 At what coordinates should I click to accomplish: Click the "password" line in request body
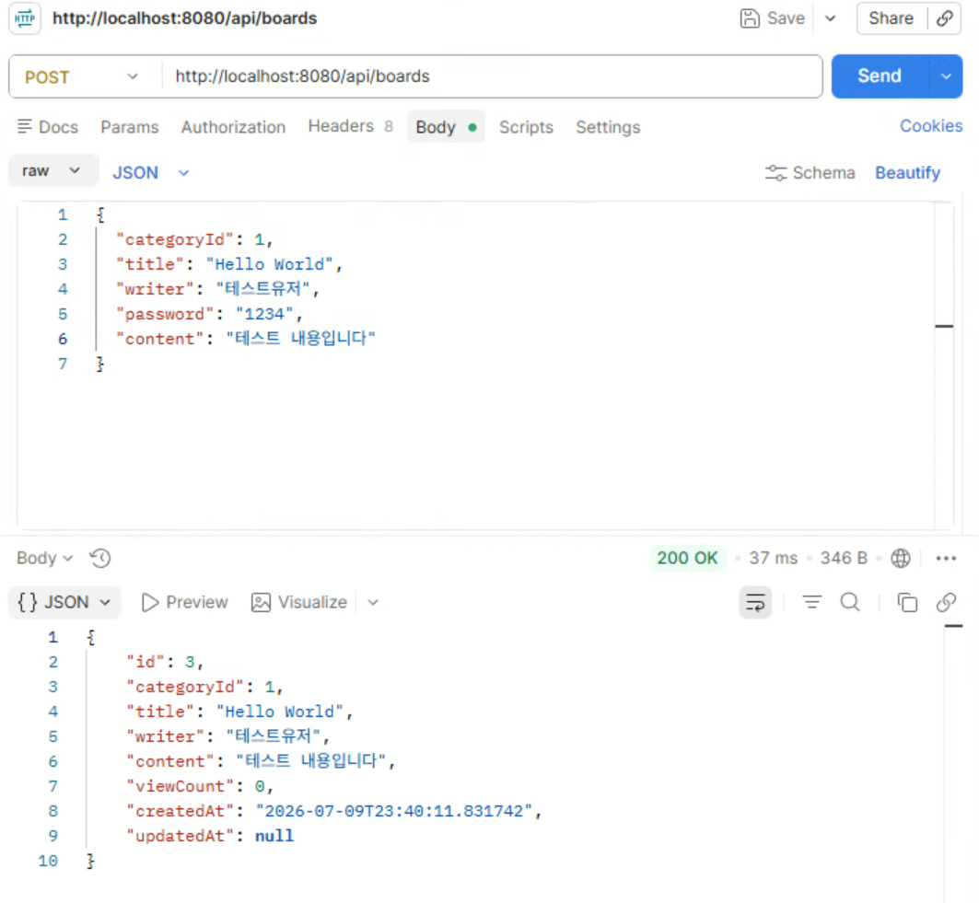click(x=208, y=314)
